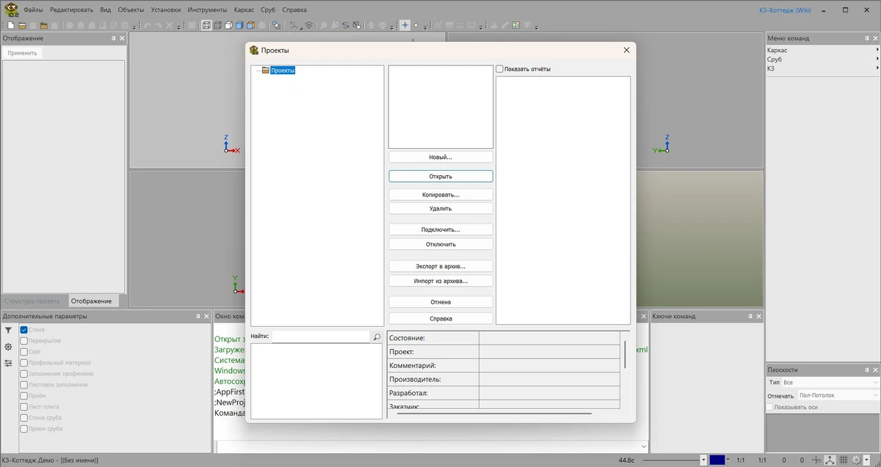The height and width of the screenshot is (467, 881).
Task: Switch to the Структура проекта tab
Action: click(x=32, y=301)
